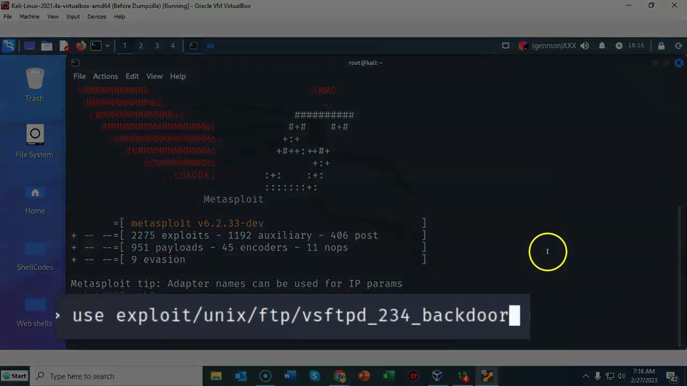This screenshot has height=386, width=687.
Task: Open the terminal Actions menu
Action: pos(105,76)
